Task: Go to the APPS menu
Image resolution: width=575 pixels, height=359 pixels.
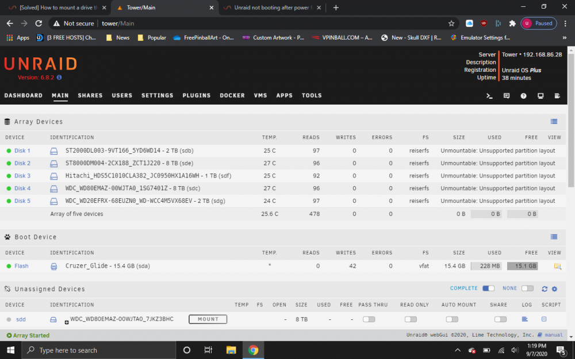Action: [x=284, y=95]
